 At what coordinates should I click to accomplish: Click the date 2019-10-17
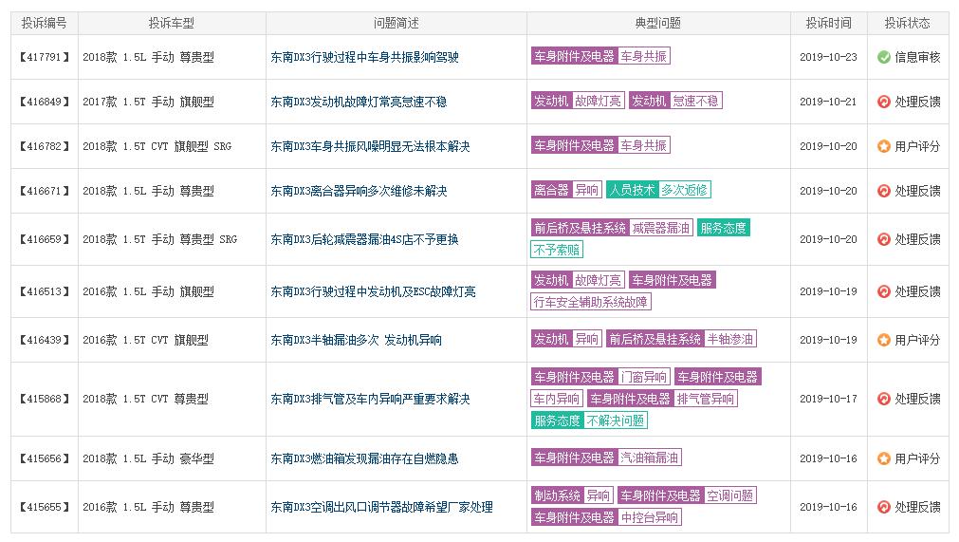pyautogui.click(x=828, y=399)
